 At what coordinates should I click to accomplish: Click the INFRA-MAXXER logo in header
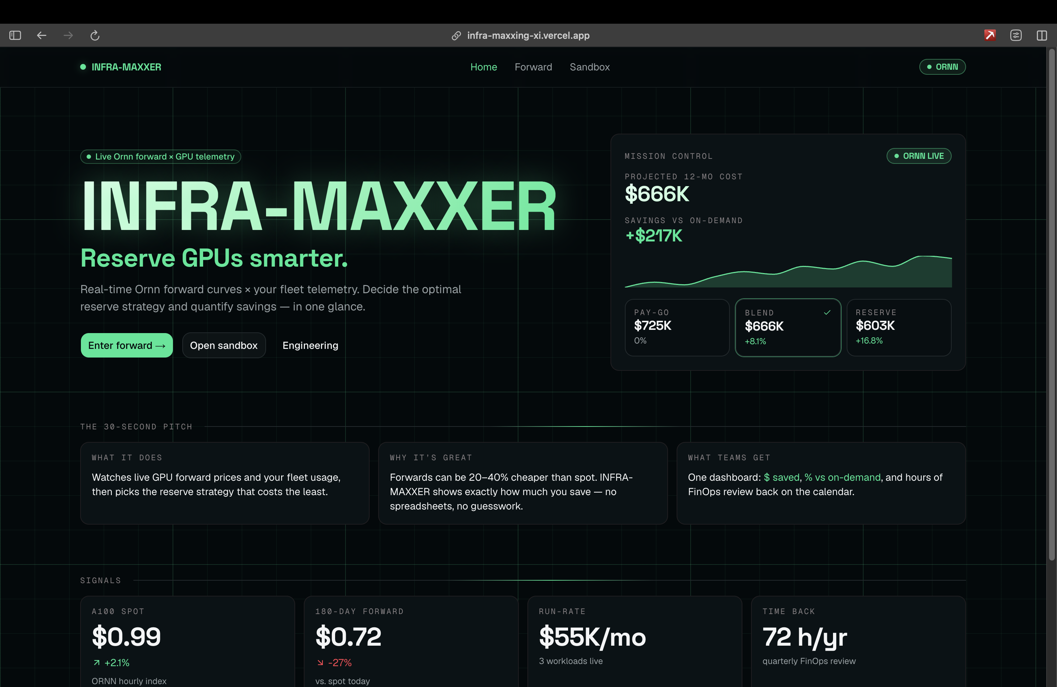[121, 67]
